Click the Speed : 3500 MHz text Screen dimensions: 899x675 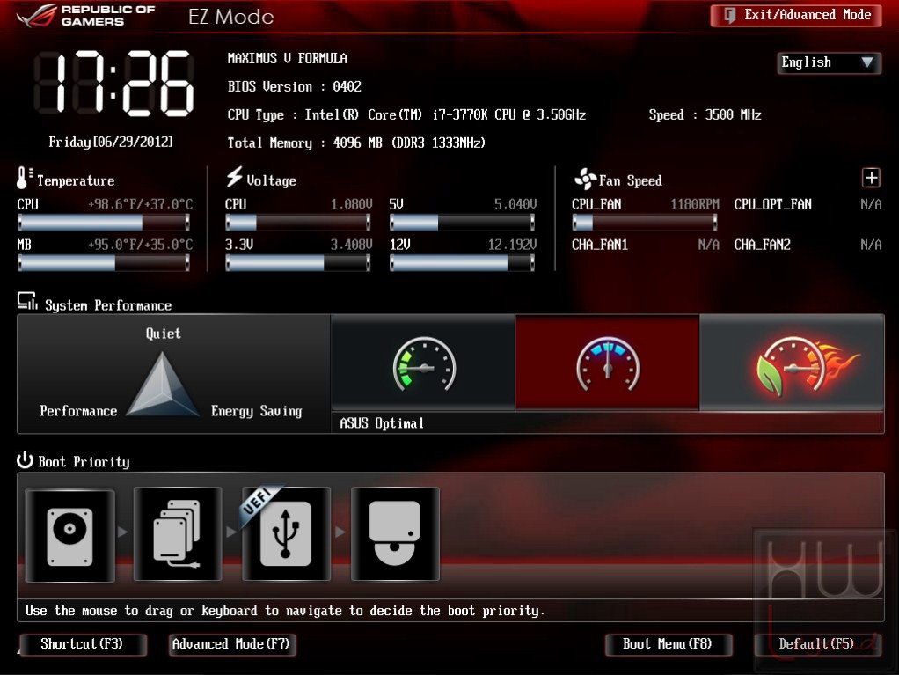click(705, 114)
